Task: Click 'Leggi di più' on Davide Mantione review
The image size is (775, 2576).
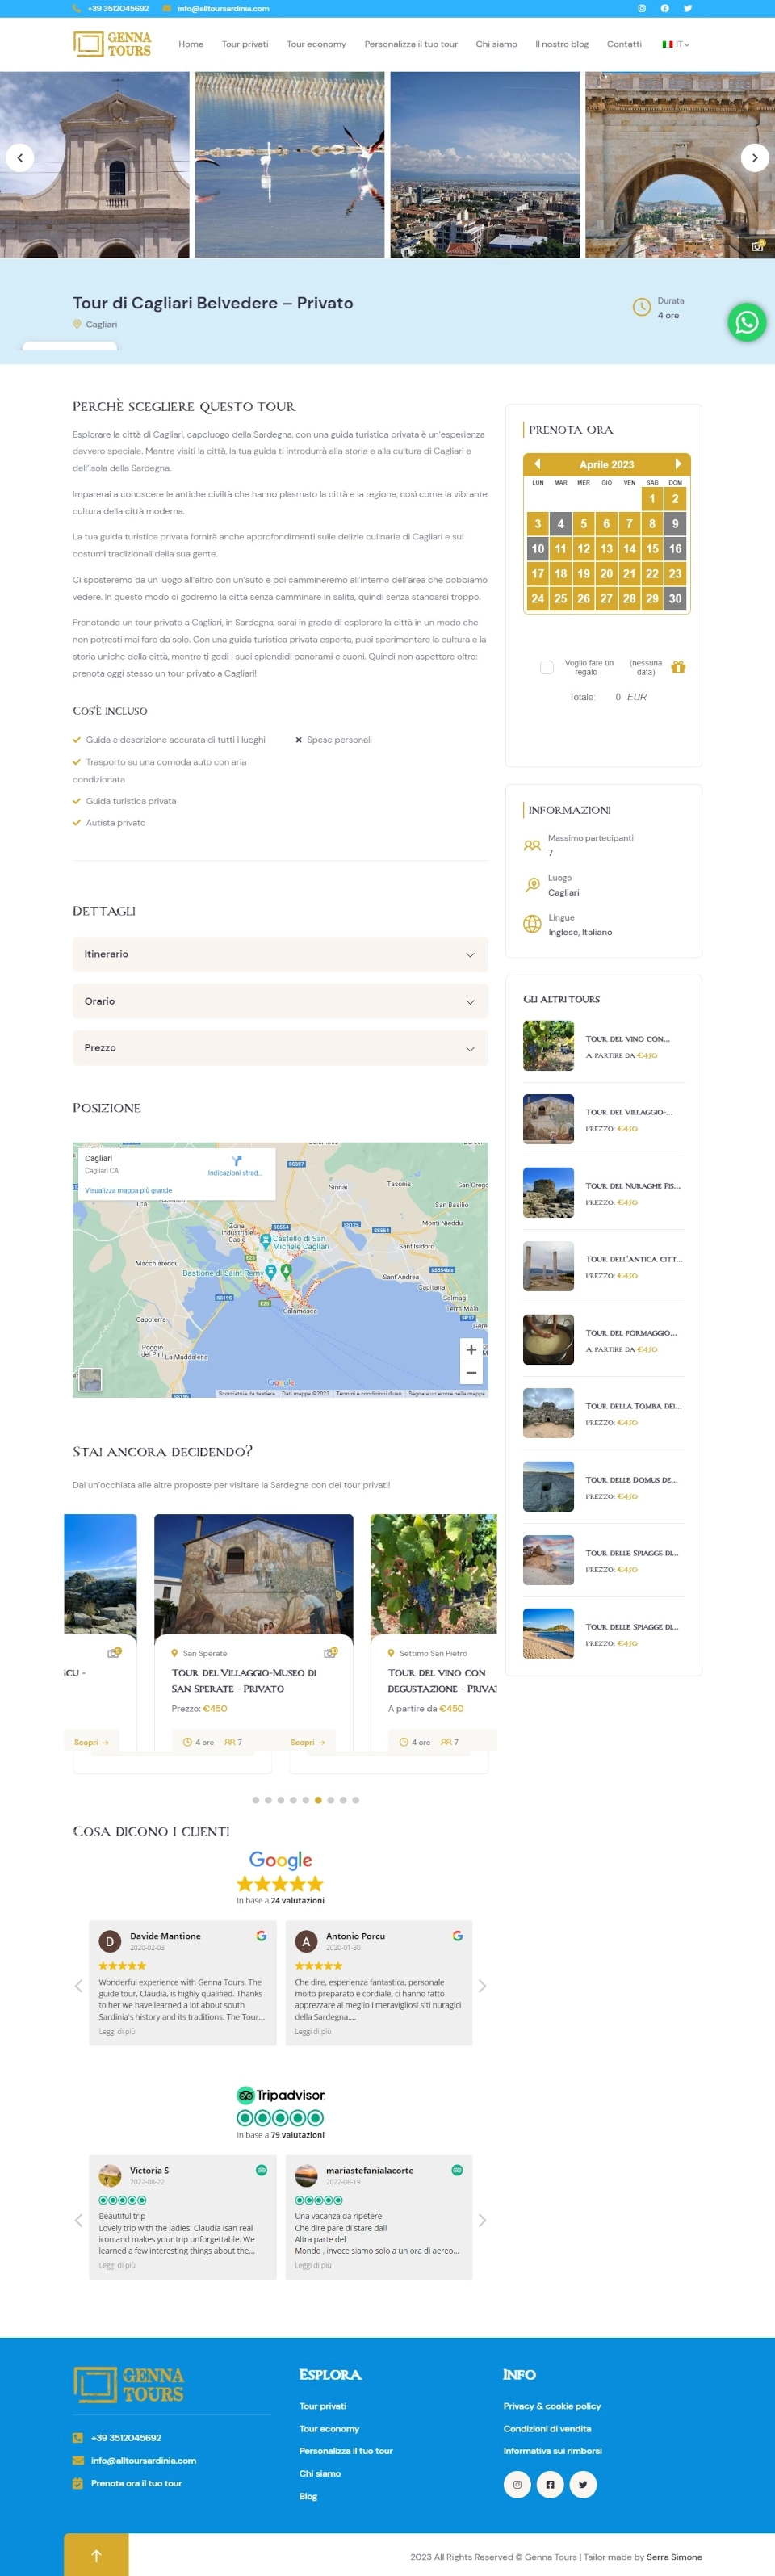Action: (x=117, y=2031)
